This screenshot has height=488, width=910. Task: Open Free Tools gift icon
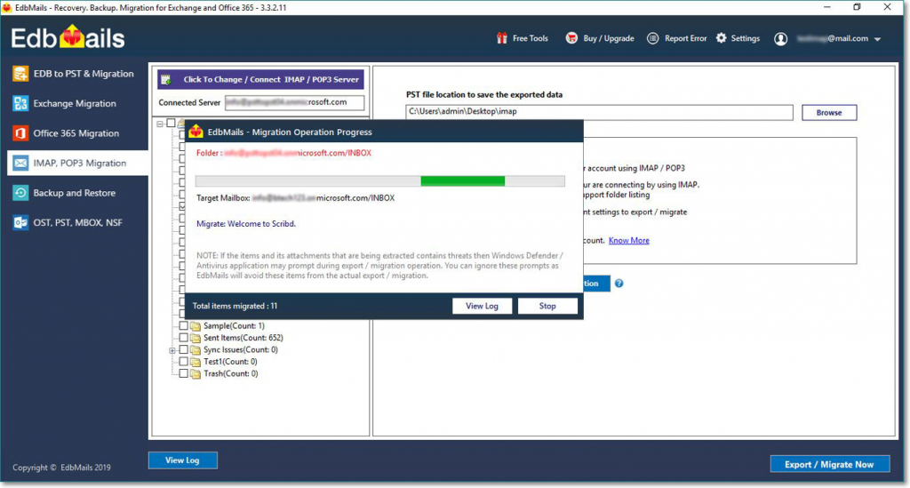tap(501, 38)
